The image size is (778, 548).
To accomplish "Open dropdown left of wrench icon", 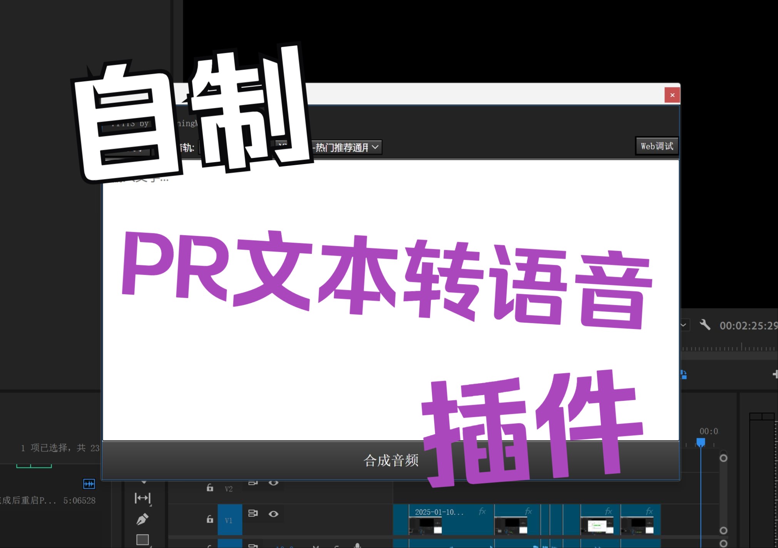I will point(684,325).
